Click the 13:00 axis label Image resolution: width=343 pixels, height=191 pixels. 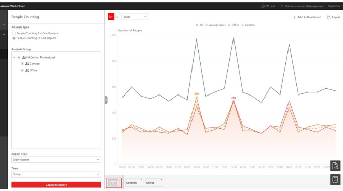click(234, 167)
